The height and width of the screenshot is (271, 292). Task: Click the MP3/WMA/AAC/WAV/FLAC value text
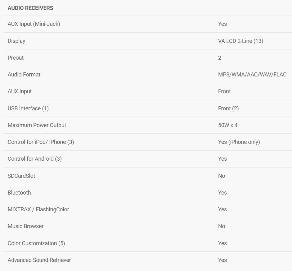point(252,75)
